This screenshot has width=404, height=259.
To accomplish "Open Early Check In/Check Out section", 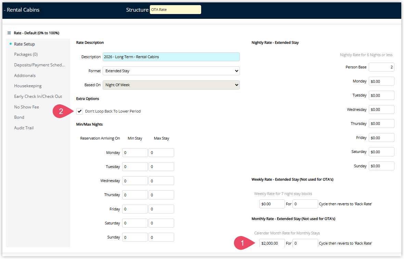I will click(38, 96).
